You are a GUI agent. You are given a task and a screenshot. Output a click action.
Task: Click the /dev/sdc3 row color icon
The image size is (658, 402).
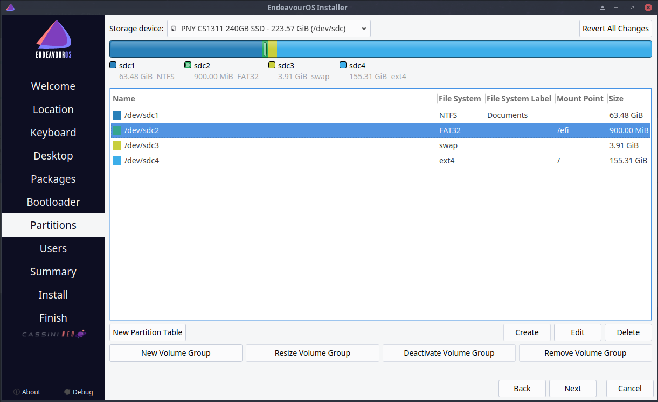(117, 145)
